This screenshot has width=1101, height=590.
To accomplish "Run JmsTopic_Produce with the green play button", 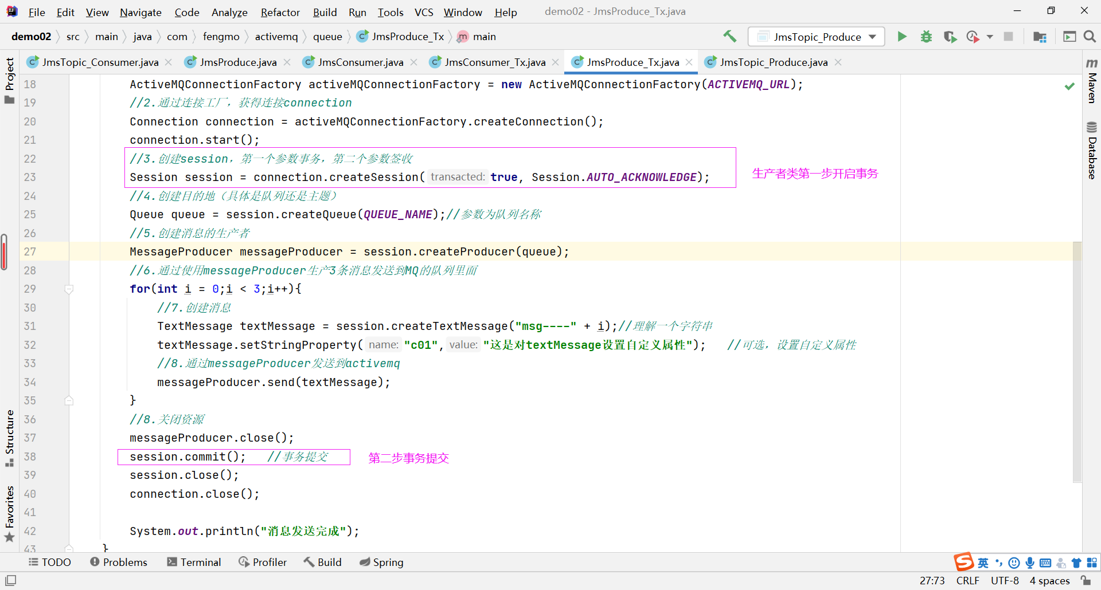I will [902, 37].
